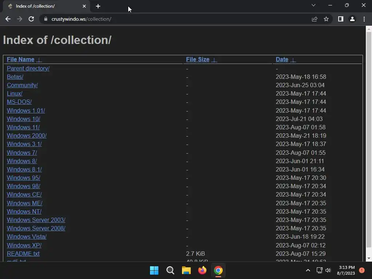The image size is (372, 279).
Task: Click the scrollbar down arrow
Action: coord(369,258)
